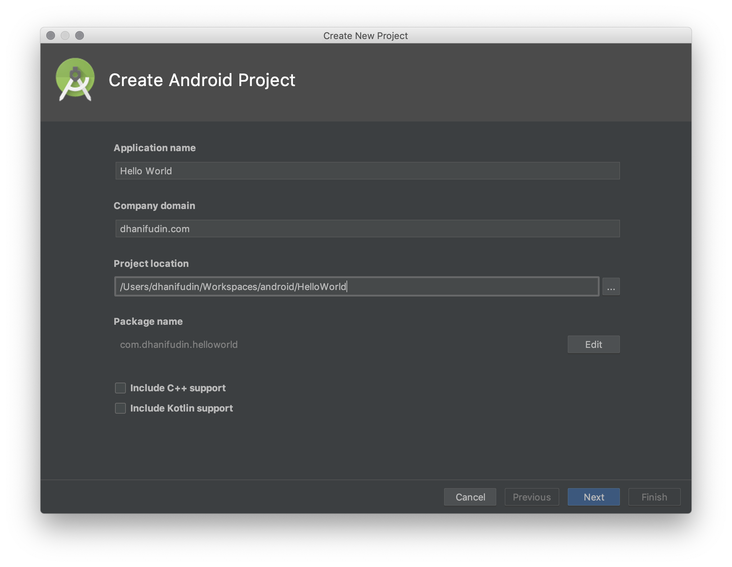Select the com.dhanifudin.helloworld package name text
This screenshot has height=567, width=732.
[x=179, y=345]
